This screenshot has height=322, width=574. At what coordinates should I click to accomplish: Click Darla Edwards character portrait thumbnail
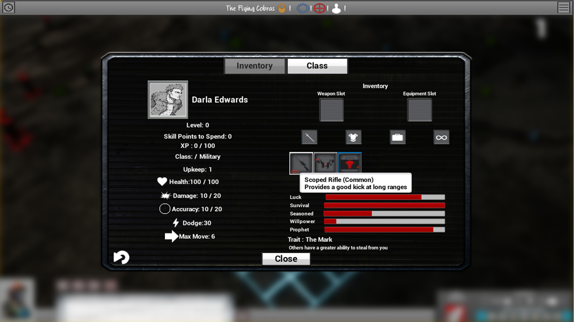[x=167, y=100]
